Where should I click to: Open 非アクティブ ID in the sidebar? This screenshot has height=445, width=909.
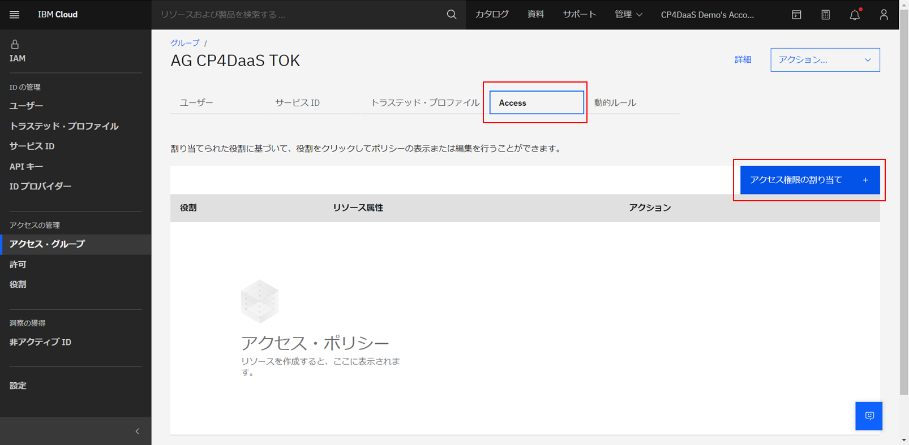click(40, 342)
